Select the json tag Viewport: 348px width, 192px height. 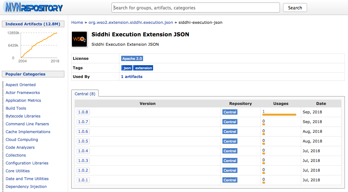coord(127,68)
